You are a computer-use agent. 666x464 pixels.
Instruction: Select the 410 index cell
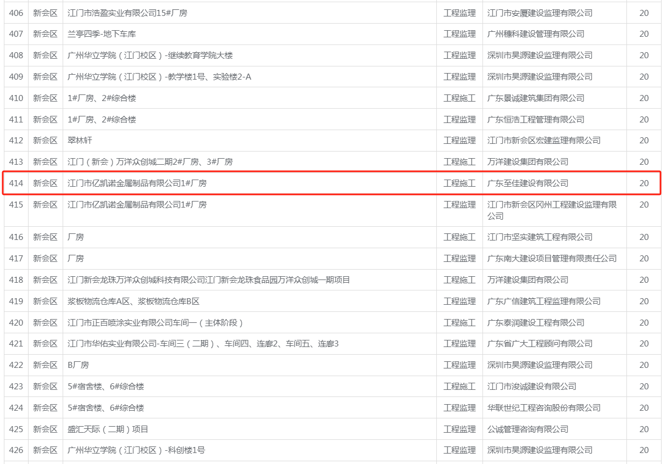[16, 98]
